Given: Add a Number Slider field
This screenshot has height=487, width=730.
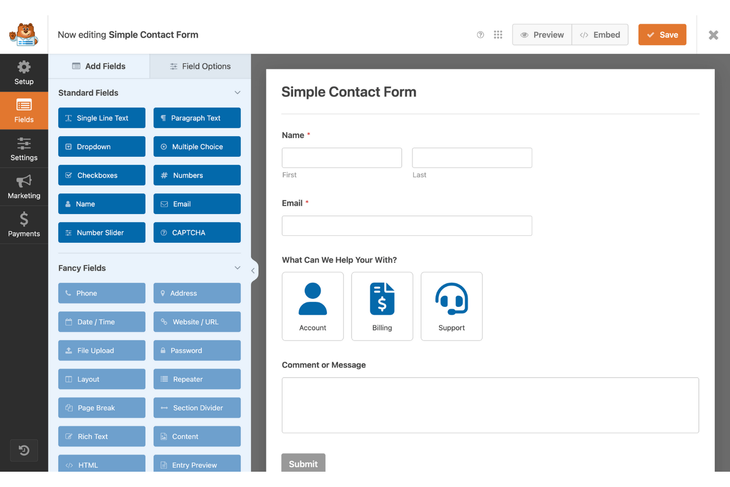Looking at the screenshot, I should (x=101, y=232).
